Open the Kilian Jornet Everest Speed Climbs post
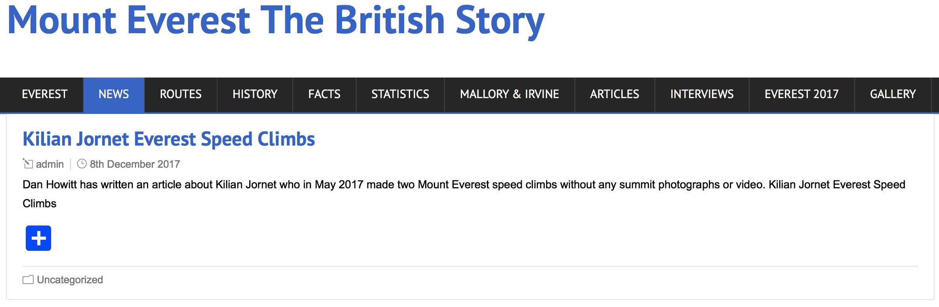939x307 pixels. (169, 139)
